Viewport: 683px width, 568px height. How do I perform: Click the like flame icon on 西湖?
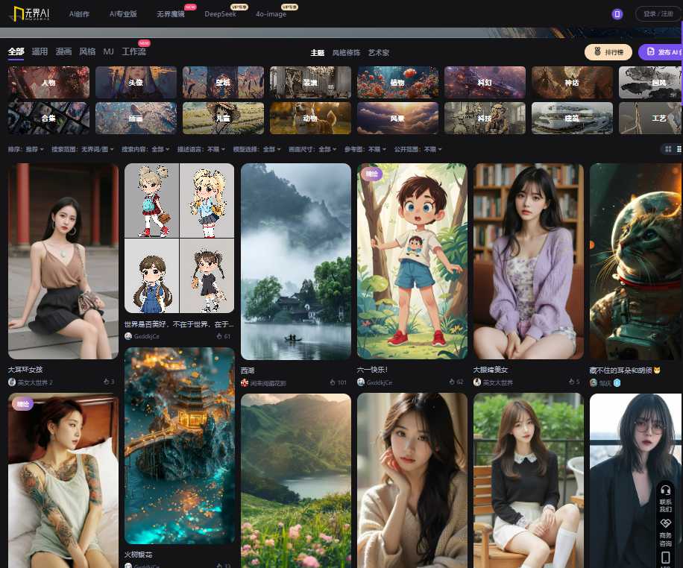pyautogui.click(x=333, y=382)
